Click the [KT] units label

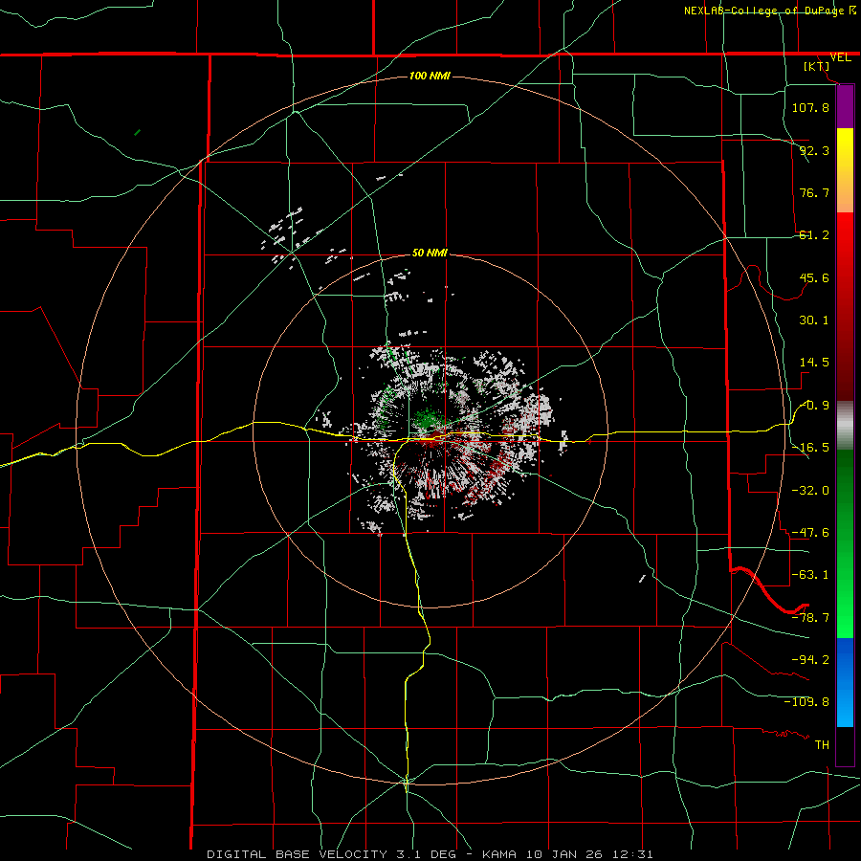817,66
